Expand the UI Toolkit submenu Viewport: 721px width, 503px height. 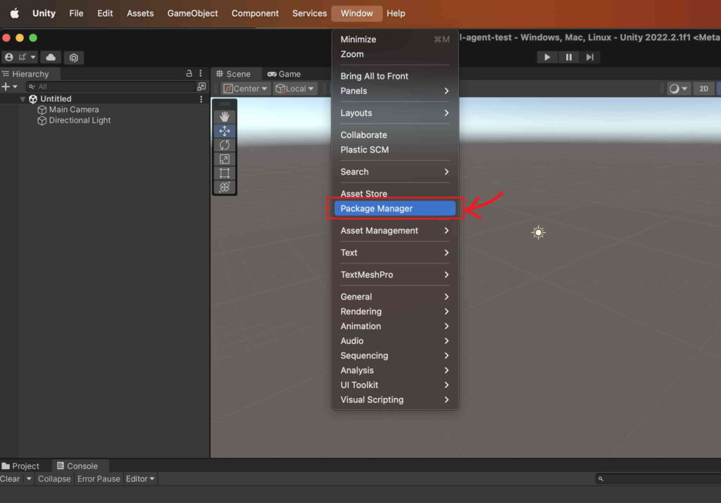click(395, 385)
